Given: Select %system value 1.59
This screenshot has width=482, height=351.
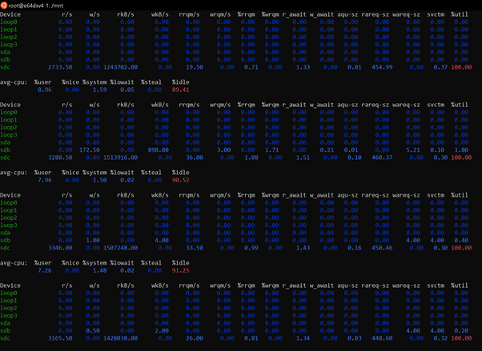Looking at the screenshot, I should 100,90.
